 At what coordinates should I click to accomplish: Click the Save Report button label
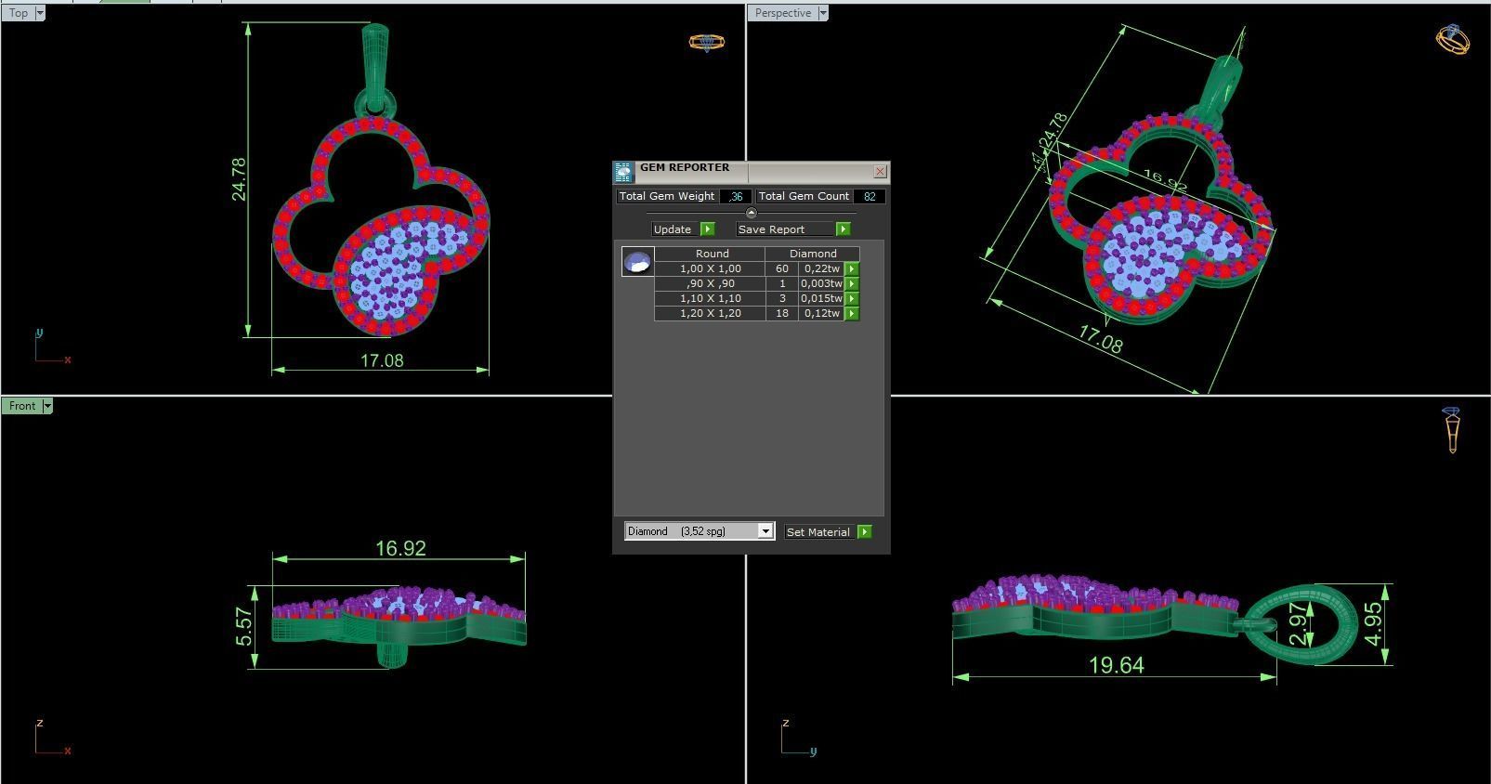(772, 229)
